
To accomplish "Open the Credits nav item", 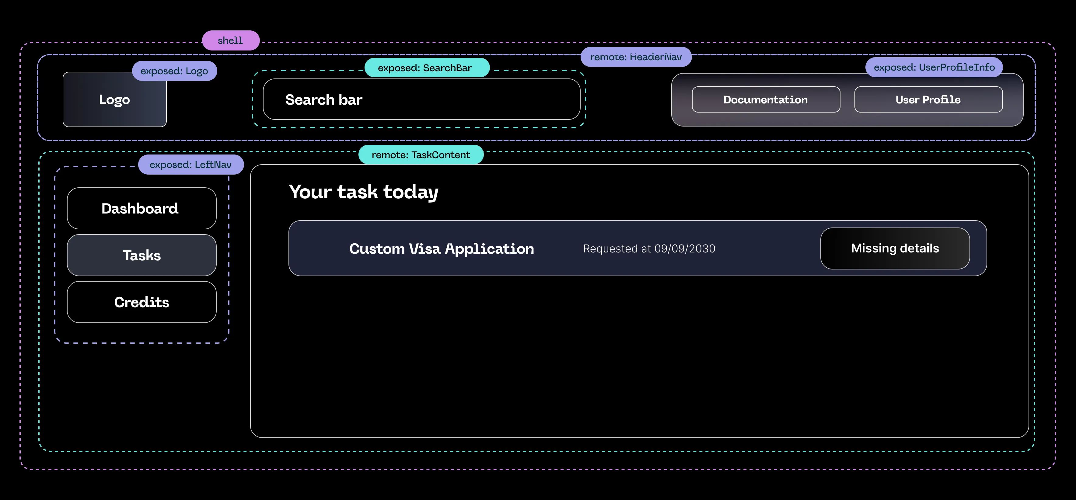I will [141, 302].
